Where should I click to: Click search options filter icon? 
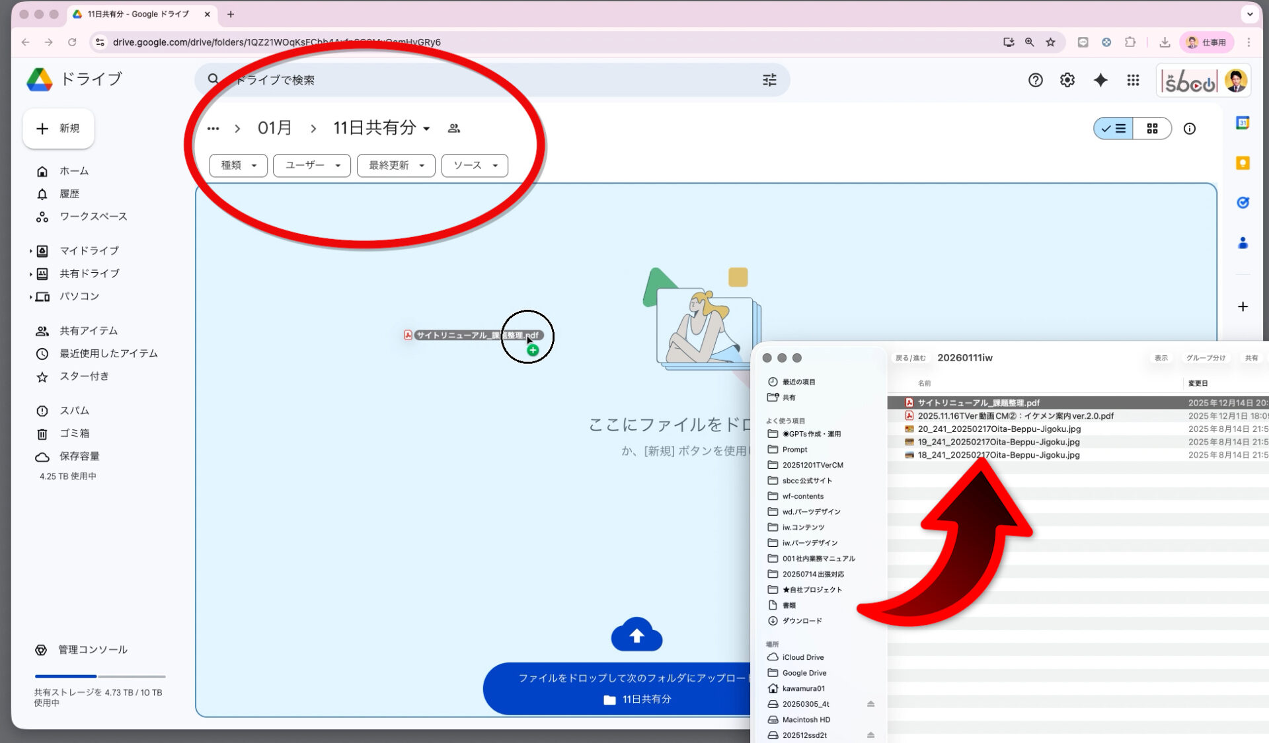coord(769,80)
